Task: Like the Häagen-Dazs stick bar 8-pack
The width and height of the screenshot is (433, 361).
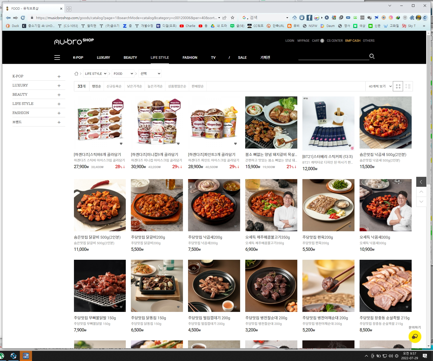Action: pos(121,144)
